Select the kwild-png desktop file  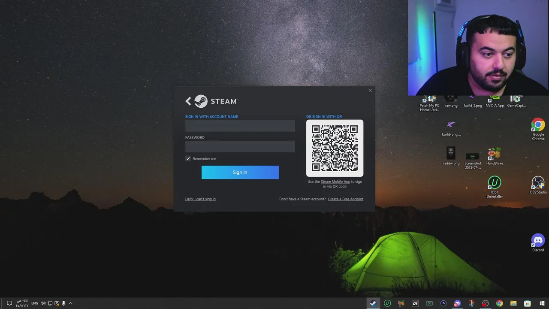point(451,128)
